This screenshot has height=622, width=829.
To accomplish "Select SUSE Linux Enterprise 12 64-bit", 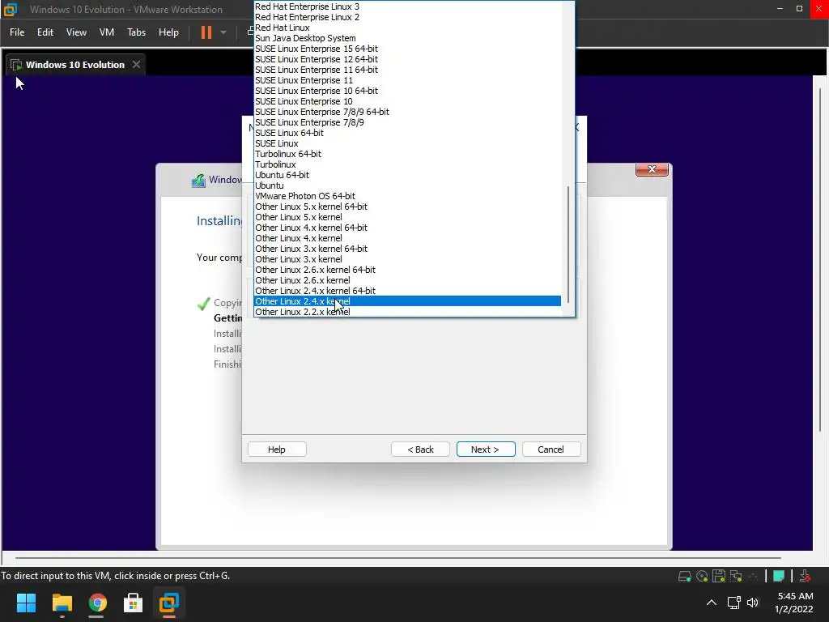I will tap(408, 59).
